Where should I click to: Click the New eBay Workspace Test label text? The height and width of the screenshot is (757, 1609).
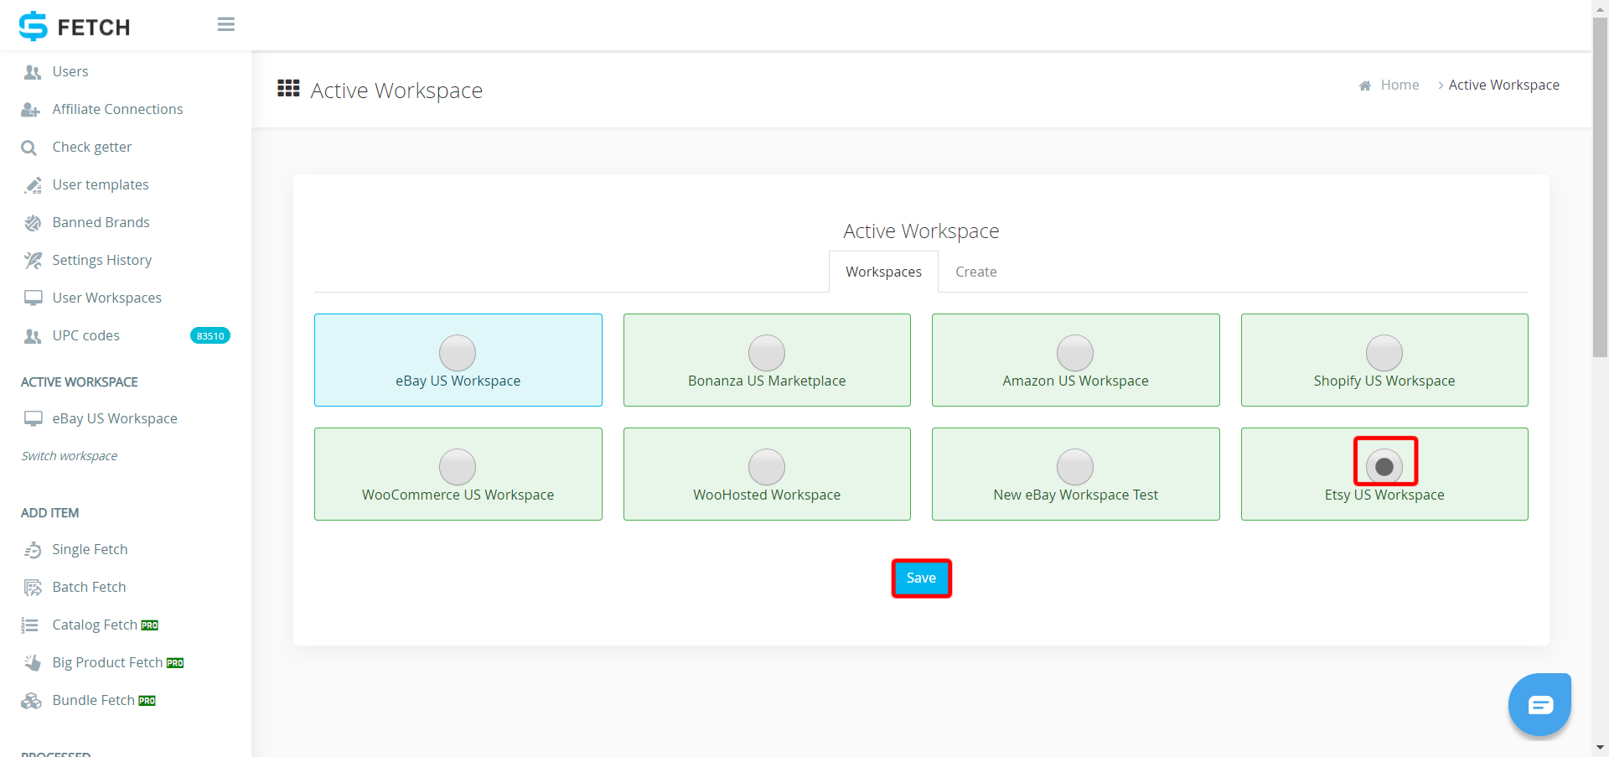(x=1075, y=495)
